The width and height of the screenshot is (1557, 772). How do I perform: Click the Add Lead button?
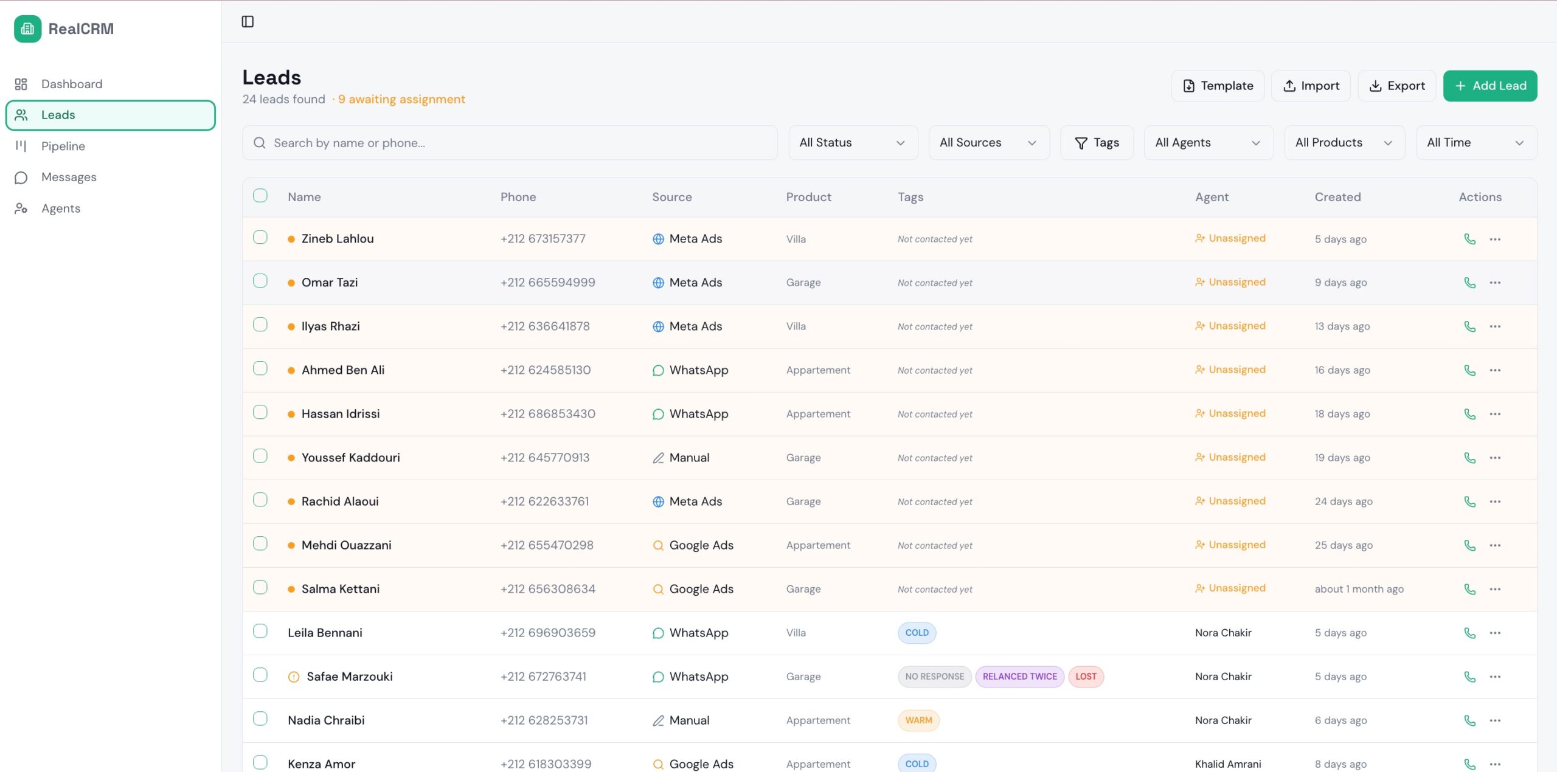[x=1490, y=86]
